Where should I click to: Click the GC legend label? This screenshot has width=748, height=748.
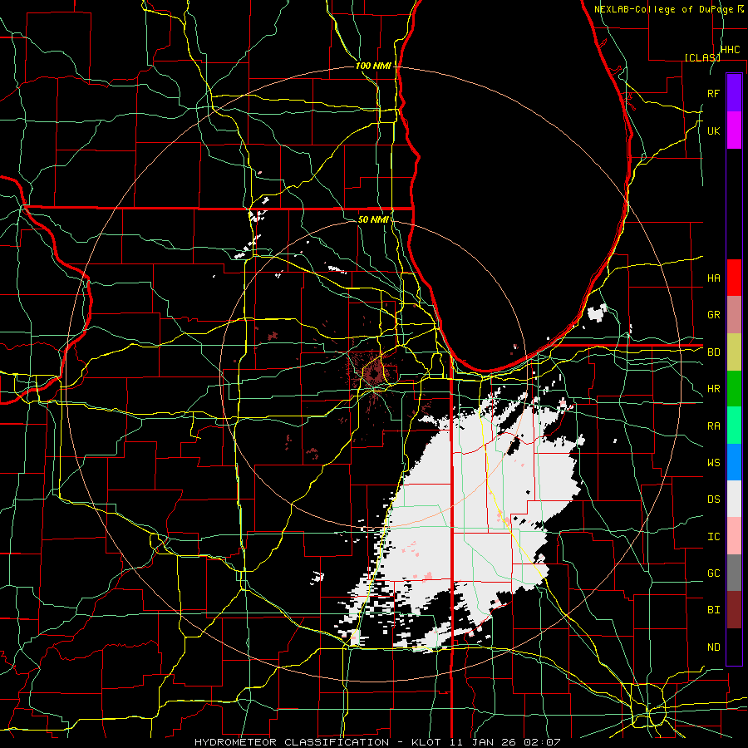click(x=713, y=573)
